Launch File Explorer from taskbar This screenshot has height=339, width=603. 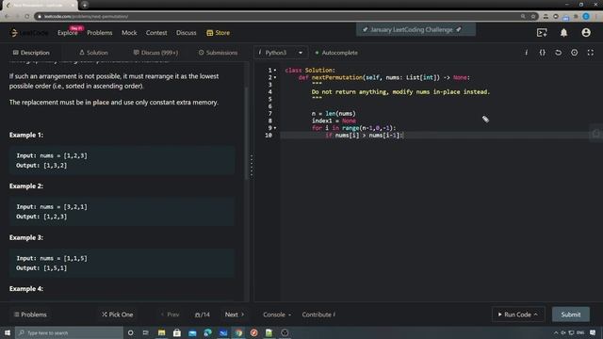coord(161,332)
